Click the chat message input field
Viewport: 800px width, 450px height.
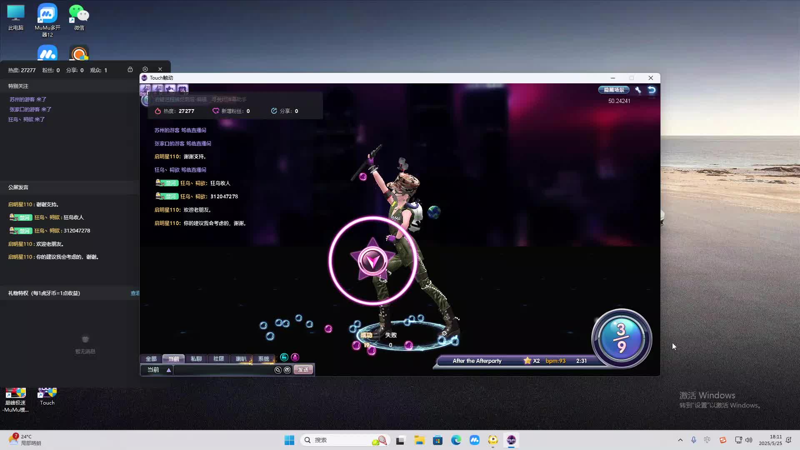tap(223, 370)
